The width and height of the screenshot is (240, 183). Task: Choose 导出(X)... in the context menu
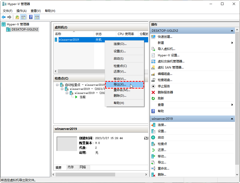click(x=120, y=85)
